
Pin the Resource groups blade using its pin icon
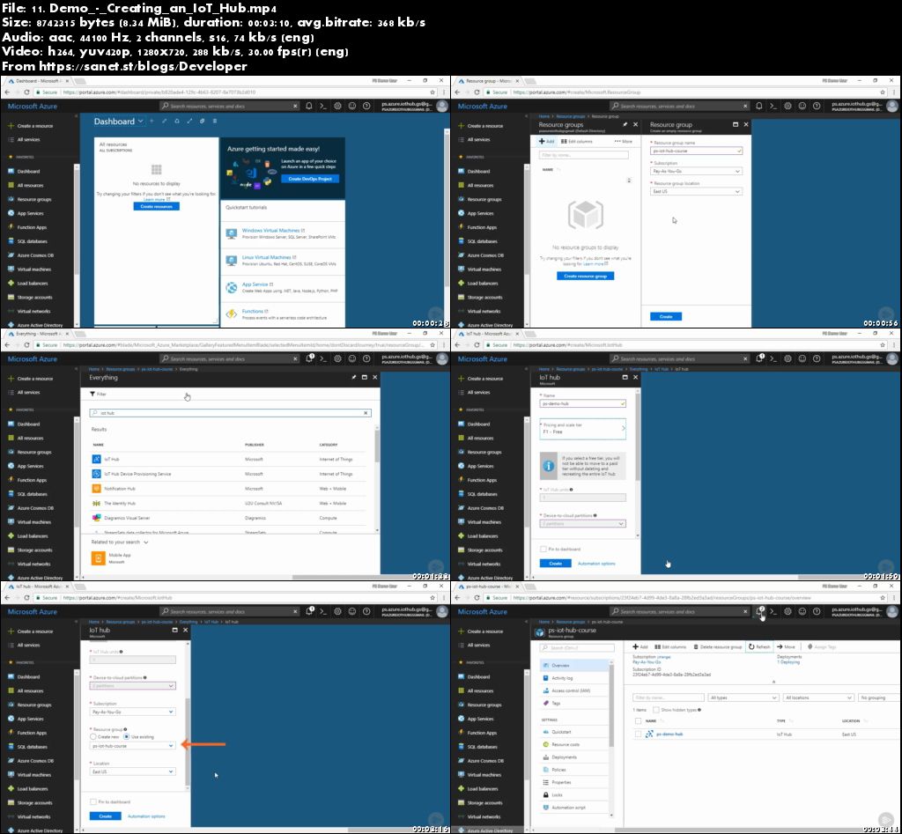(x=625, y=125)
